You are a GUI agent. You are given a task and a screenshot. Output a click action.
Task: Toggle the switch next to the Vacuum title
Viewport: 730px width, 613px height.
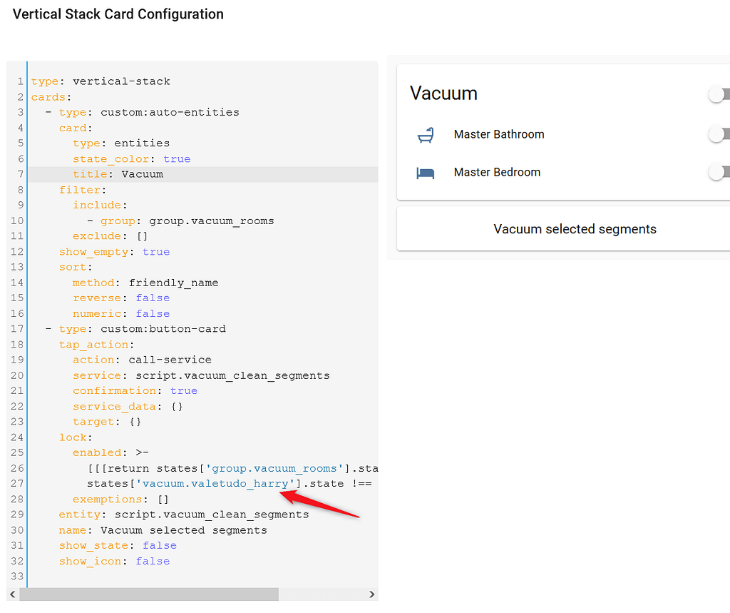click(x=719, y=93)
